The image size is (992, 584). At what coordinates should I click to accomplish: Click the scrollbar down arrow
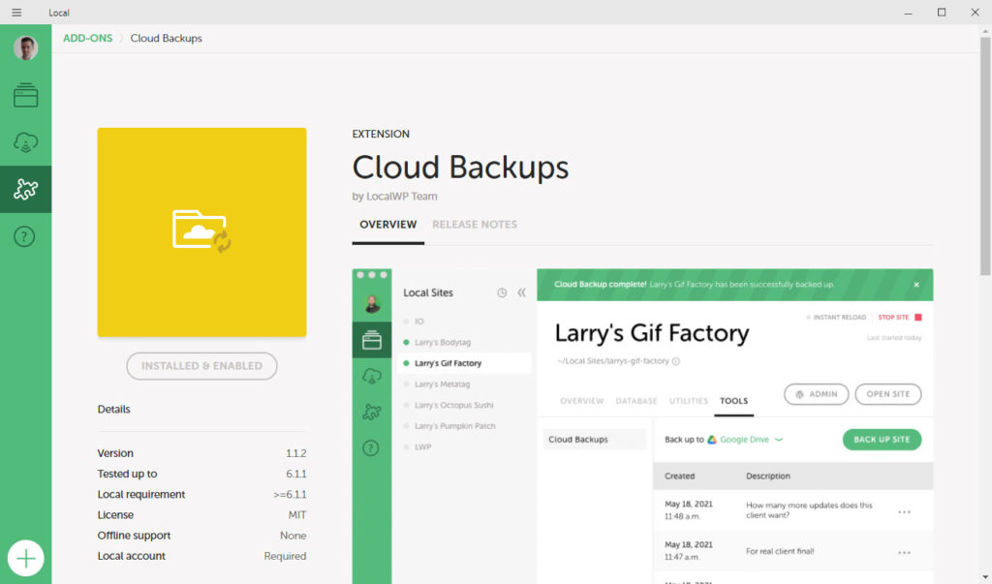click(x=985, y=578)
